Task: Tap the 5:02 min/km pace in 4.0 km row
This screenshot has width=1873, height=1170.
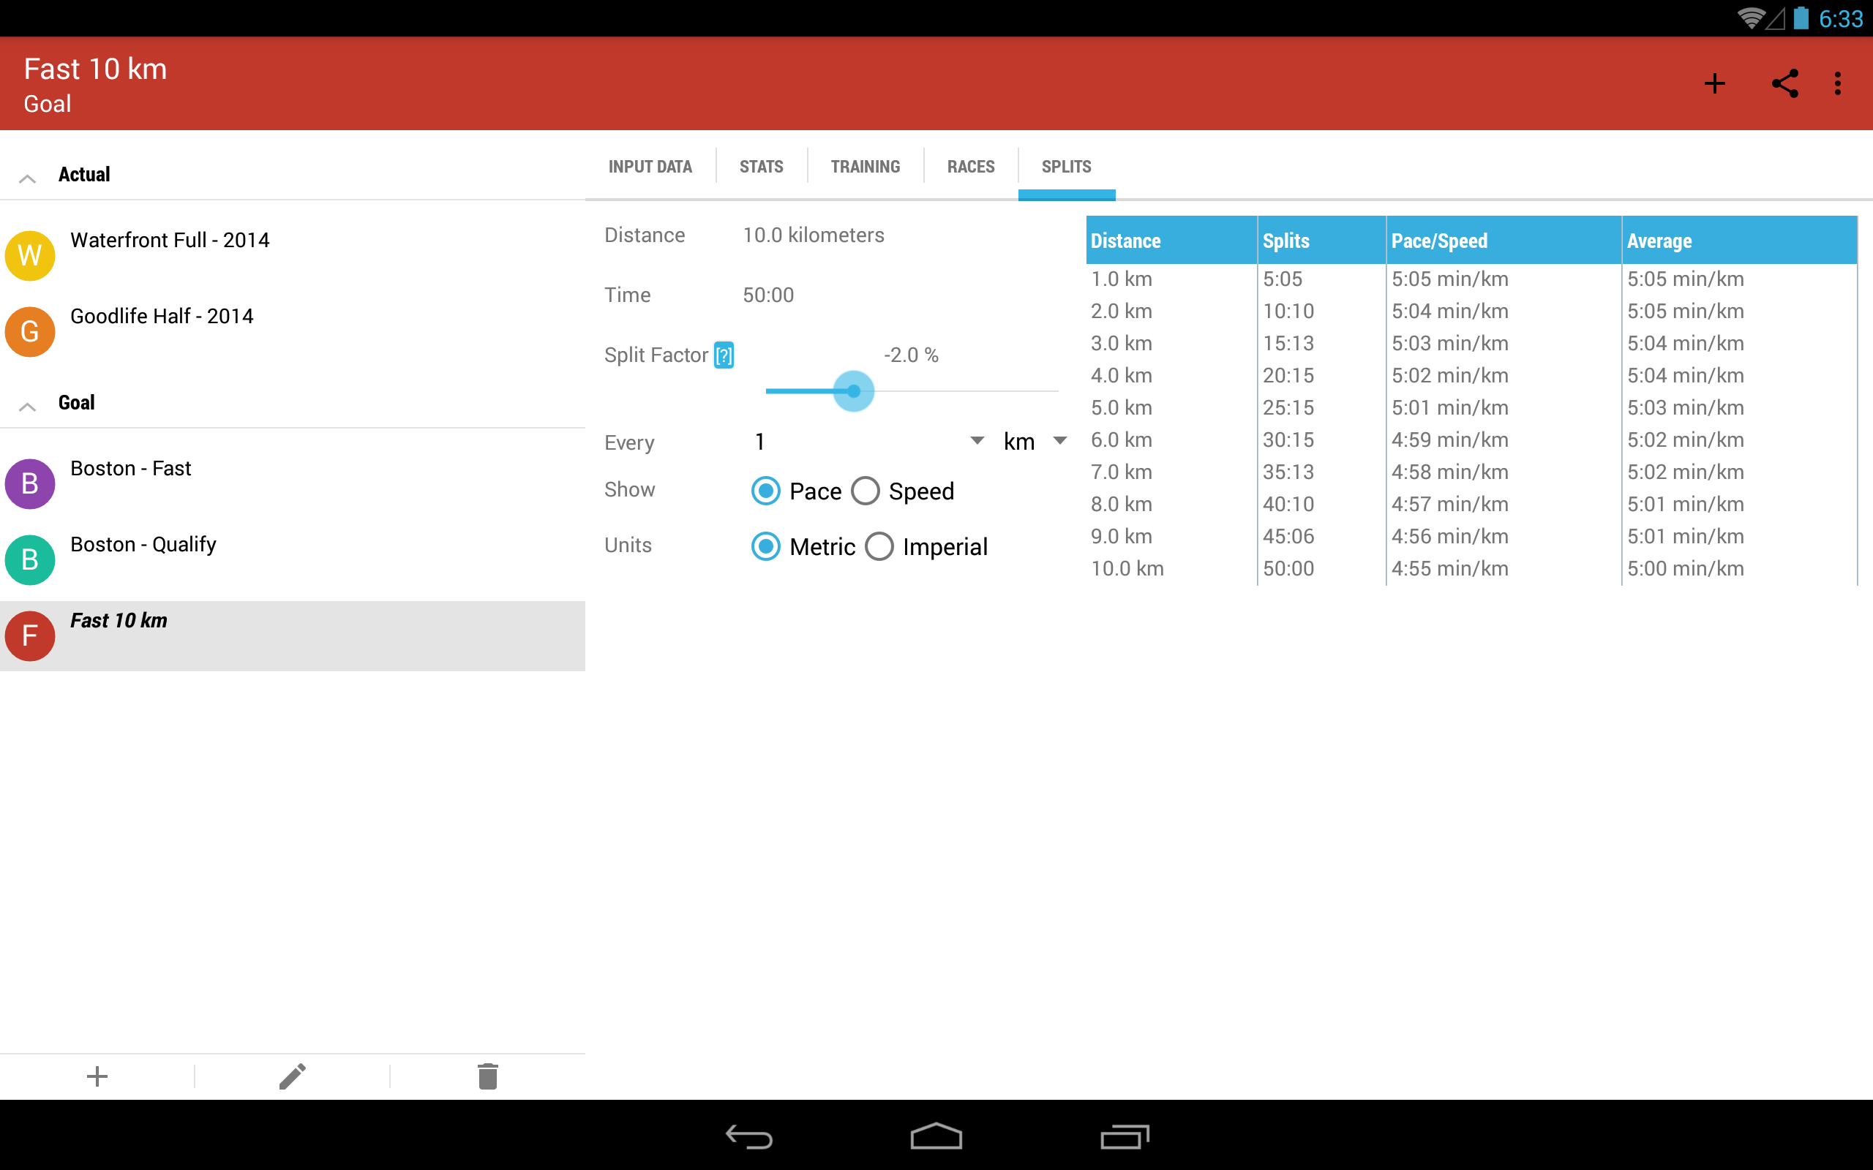Action: click(x=1449, y=375)
